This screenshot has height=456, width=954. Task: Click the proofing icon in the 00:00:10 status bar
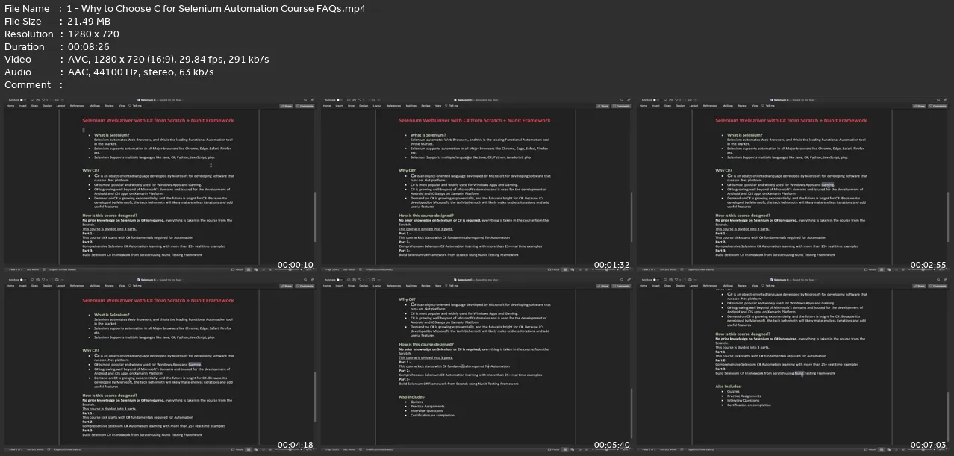[44, 269]
